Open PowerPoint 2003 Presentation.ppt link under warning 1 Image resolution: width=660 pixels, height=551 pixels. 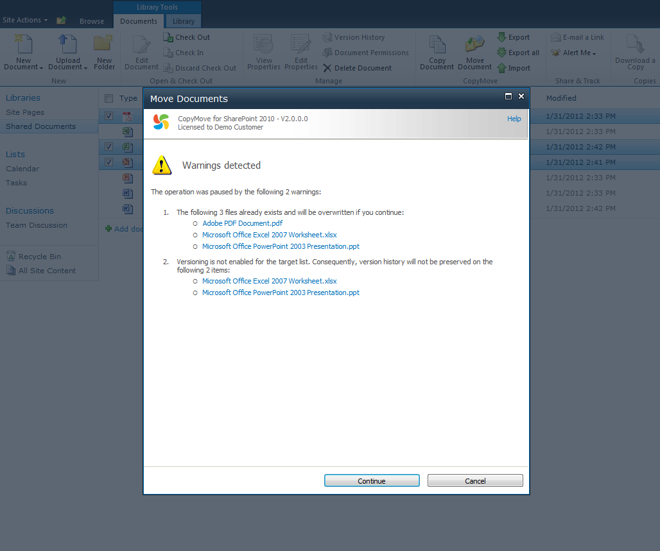(x=281, y=246)
